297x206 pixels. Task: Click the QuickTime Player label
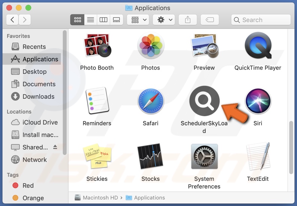[258, 68]
